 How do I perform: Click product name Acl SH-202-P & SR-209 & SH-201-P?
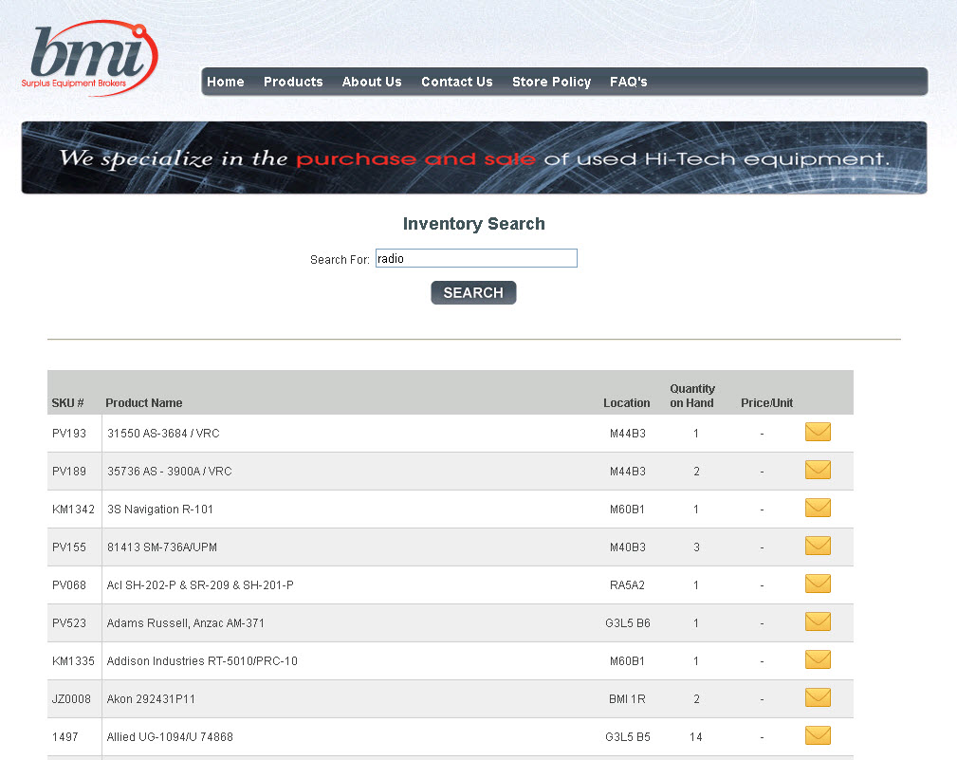(x=200, y=584)
